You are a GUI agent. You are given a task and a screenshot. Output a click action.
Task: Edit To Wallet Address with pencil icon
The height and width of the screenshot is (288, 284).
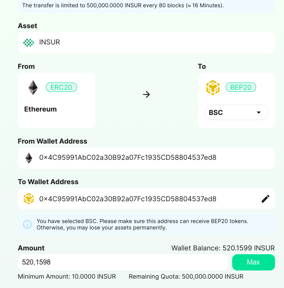coord(266,199)
